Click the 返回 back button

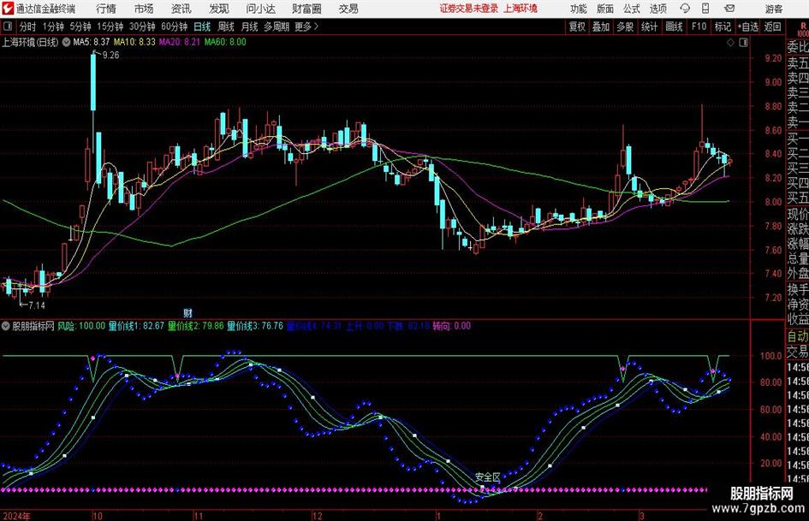coord(772,27)
